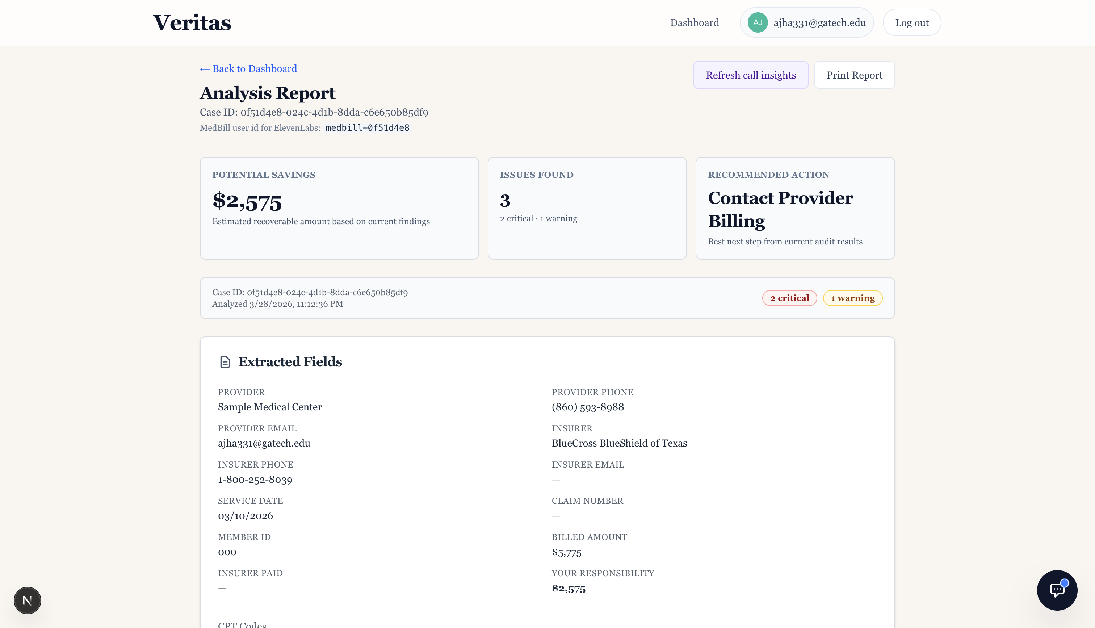The width and height of the screenshot is (1095, 628).
Task: Go to Back to Dashboard link
Action: pyautogui.click(x=248, y=68)
